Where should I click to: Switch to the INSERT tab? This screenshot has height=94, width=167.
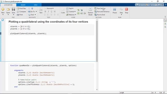23,5
